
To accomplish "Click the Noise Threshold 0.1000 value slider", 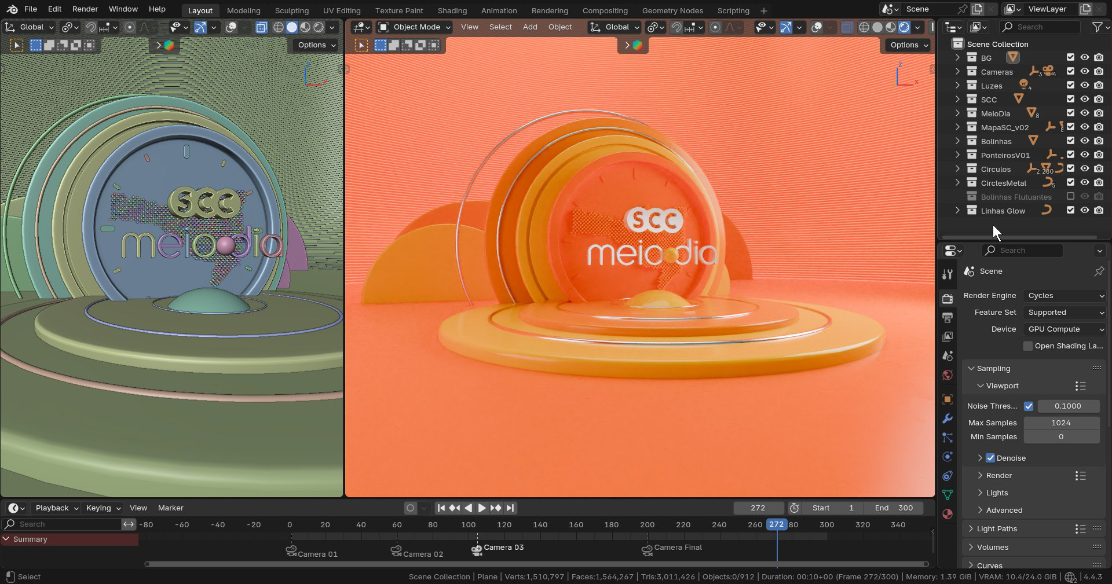I will 1068,406.
